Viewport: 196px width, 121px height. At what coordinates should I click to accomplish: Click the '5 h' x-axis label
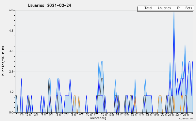coord(51,114)
